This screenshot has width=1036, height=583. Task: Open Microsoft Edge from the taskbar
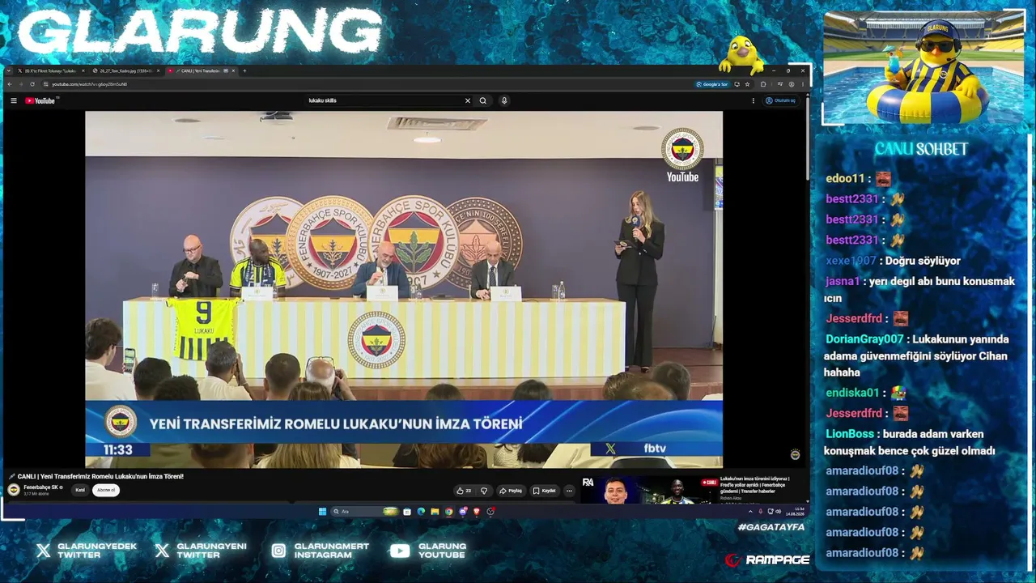[421, 512]
